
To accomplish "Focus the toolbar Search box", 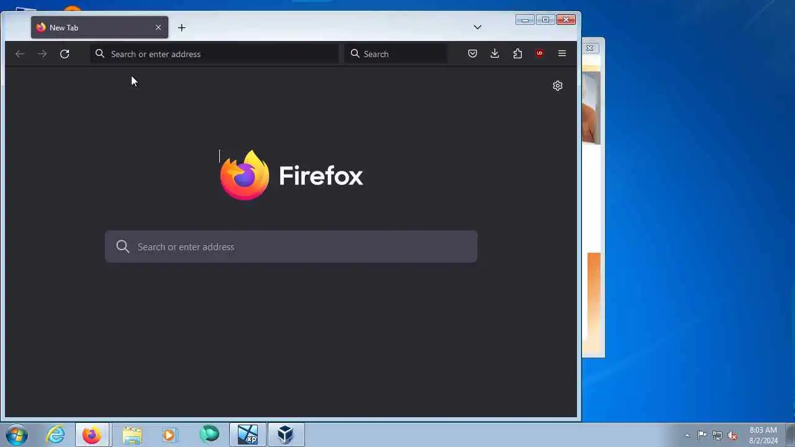I will 396,54.
